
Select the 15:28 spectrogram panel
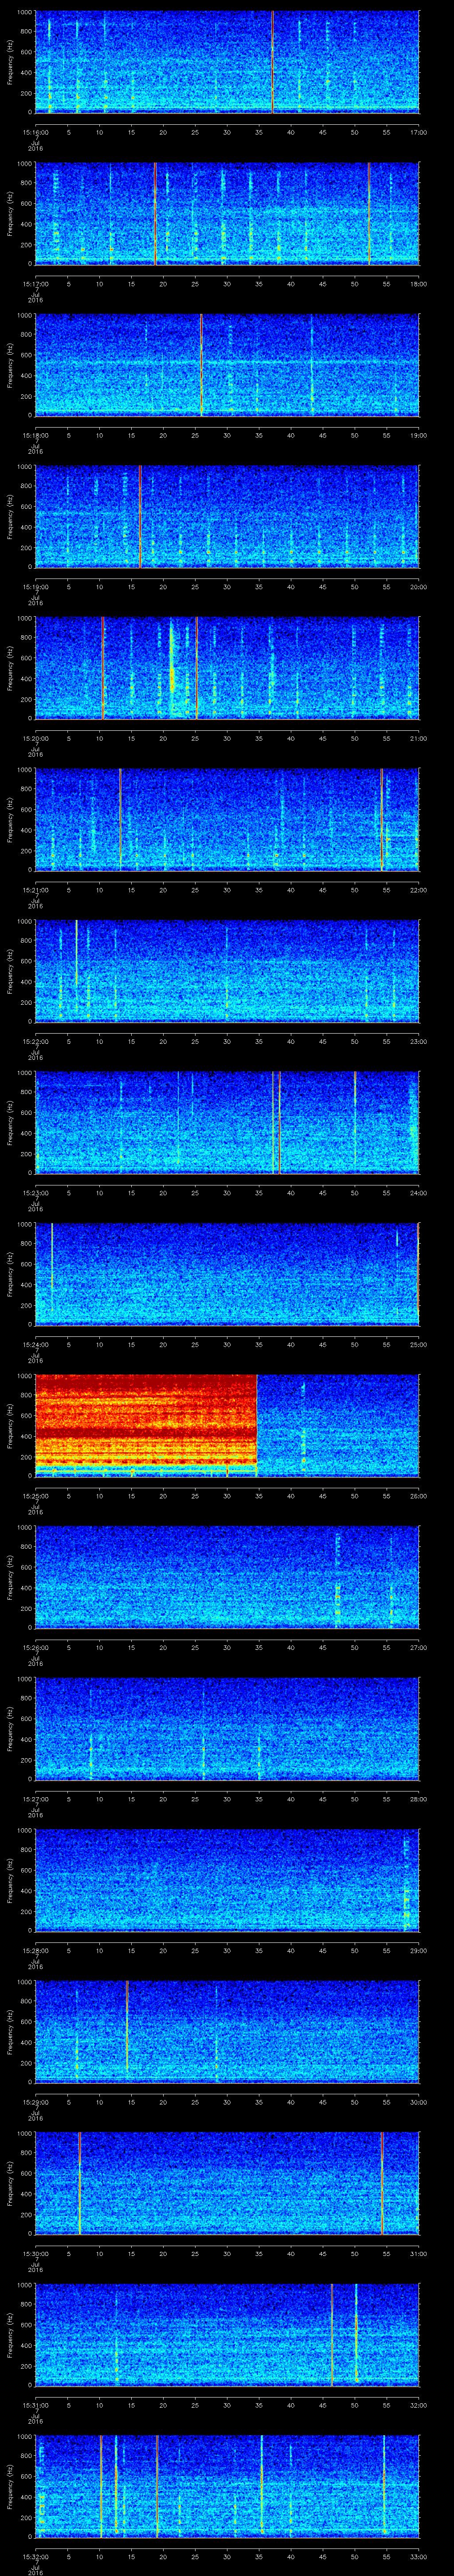(x=227, y=1879)
